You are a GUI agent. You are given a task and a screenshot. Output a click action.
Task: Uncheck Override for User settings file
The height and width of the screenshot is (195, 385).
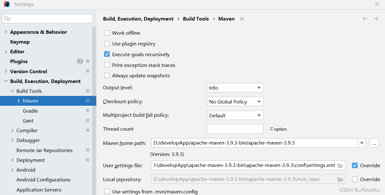click(355, 165)
